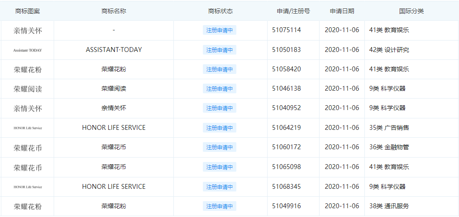Select the ASSISTANT·TODAY trademark name
The image size is (459, 217).
(x=114, y=50)
